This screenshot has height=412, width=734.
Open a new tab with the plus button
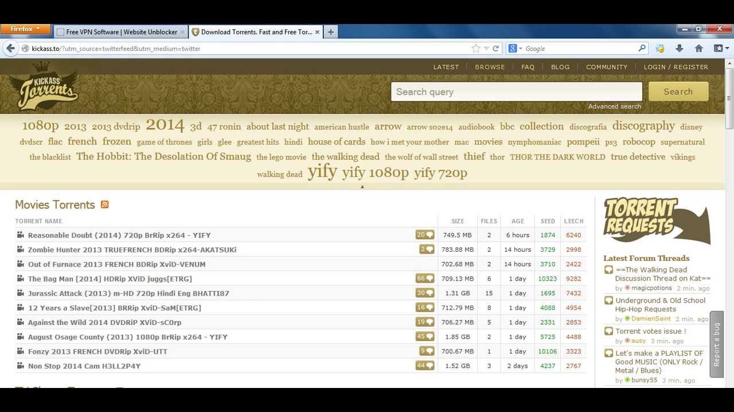tap(330, 32)
